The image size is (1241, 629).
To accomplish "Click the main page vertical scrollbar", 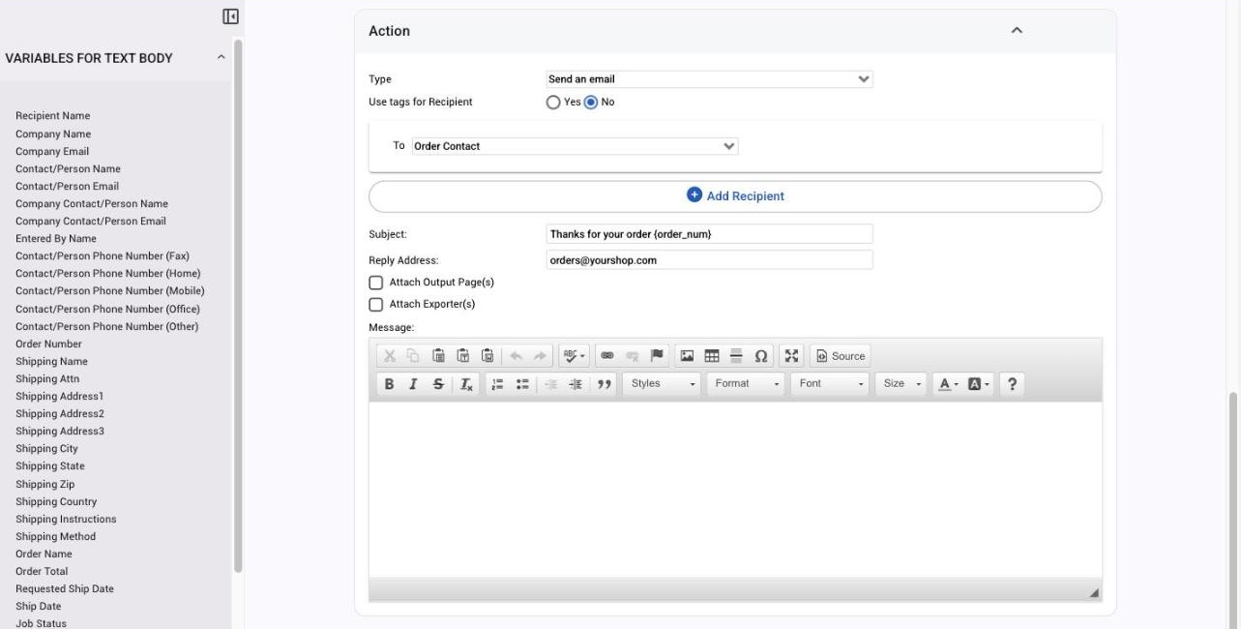I will [x=1233, y=510].
